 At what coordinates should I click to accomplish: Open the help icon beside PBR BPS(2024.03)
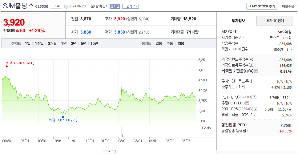[256, 109]
